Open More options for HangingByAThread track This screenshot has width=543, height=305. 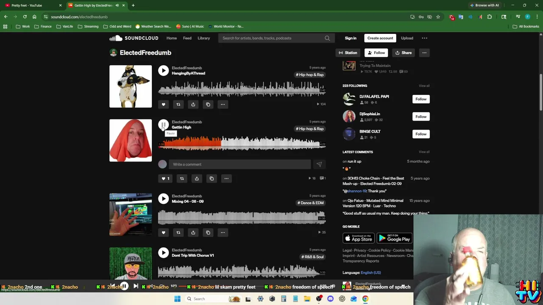tap(223, 104)
